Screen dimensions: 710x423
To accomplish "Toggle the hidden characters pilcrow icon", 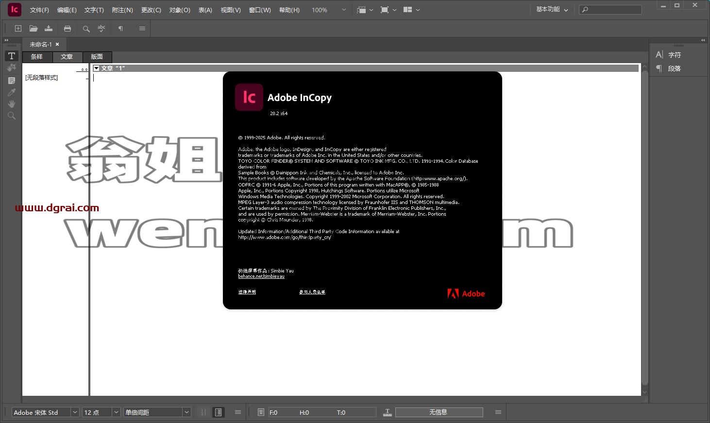I will point(120,29).
